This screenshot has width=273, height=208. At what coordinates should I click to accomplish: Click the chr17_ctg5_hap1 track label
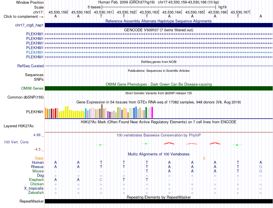pyautogui.click(x=29, y=25)
